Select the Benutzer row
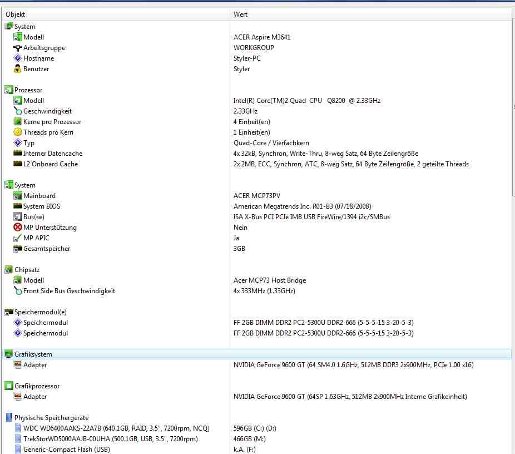The image size is (515, 454). pyautogui.click(x=256, y=68)
